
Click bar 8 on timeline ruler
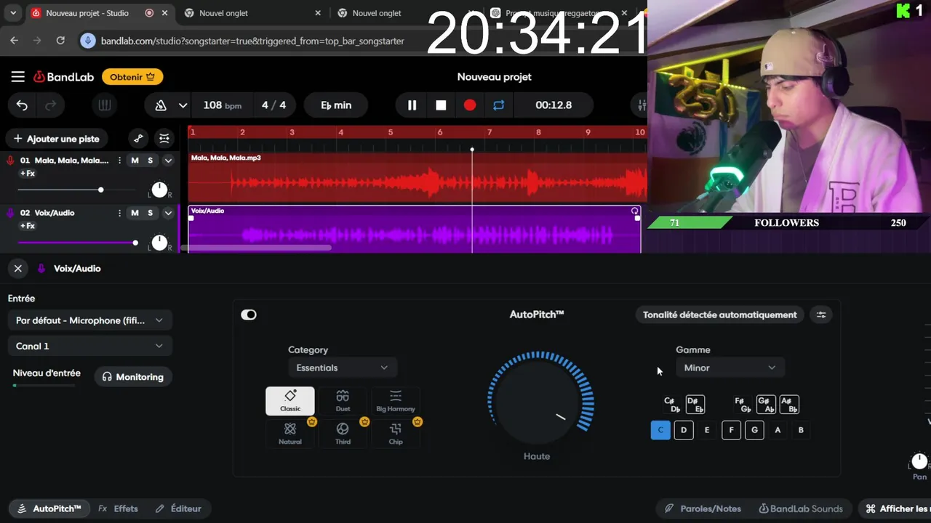pyautogui.click(x=538, y=132)
